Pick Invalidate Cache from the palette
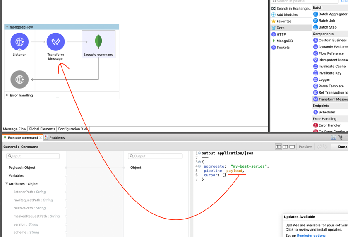This screenshot has height=238, width=348. [329, 66]
